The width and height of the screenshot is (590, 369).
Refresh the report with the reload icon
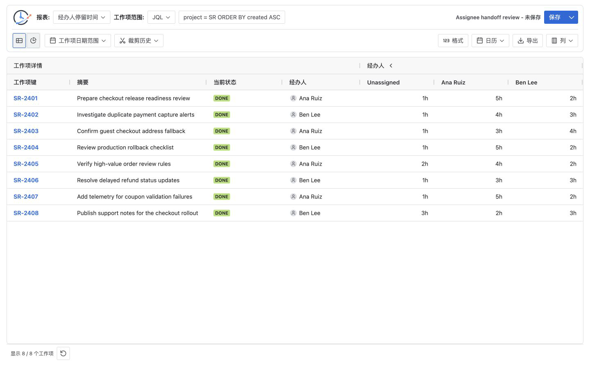(63, 353)
